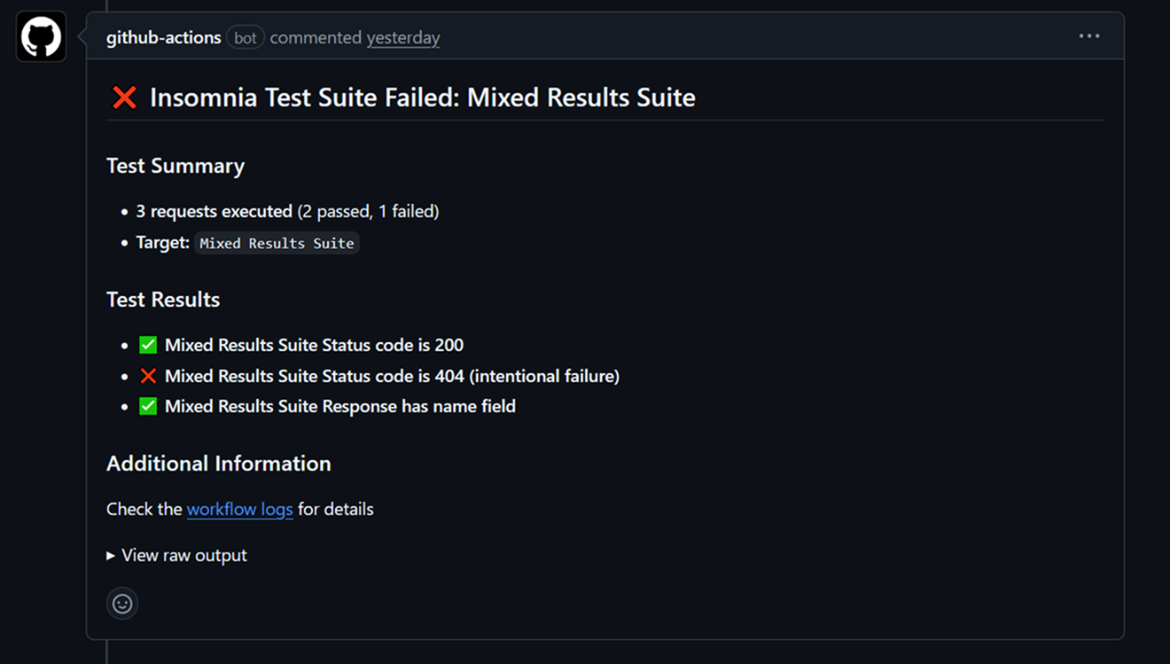This screenshot has height=664, width=1170.
Task: Click the Test Summary section heading
Action: pos(175,166)
